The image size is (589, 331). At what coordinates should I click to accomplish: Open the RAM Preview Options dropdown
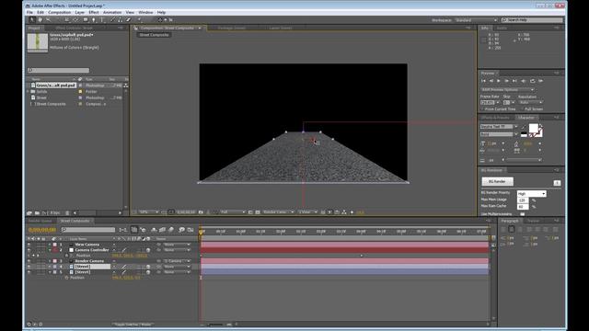[507, 90]
